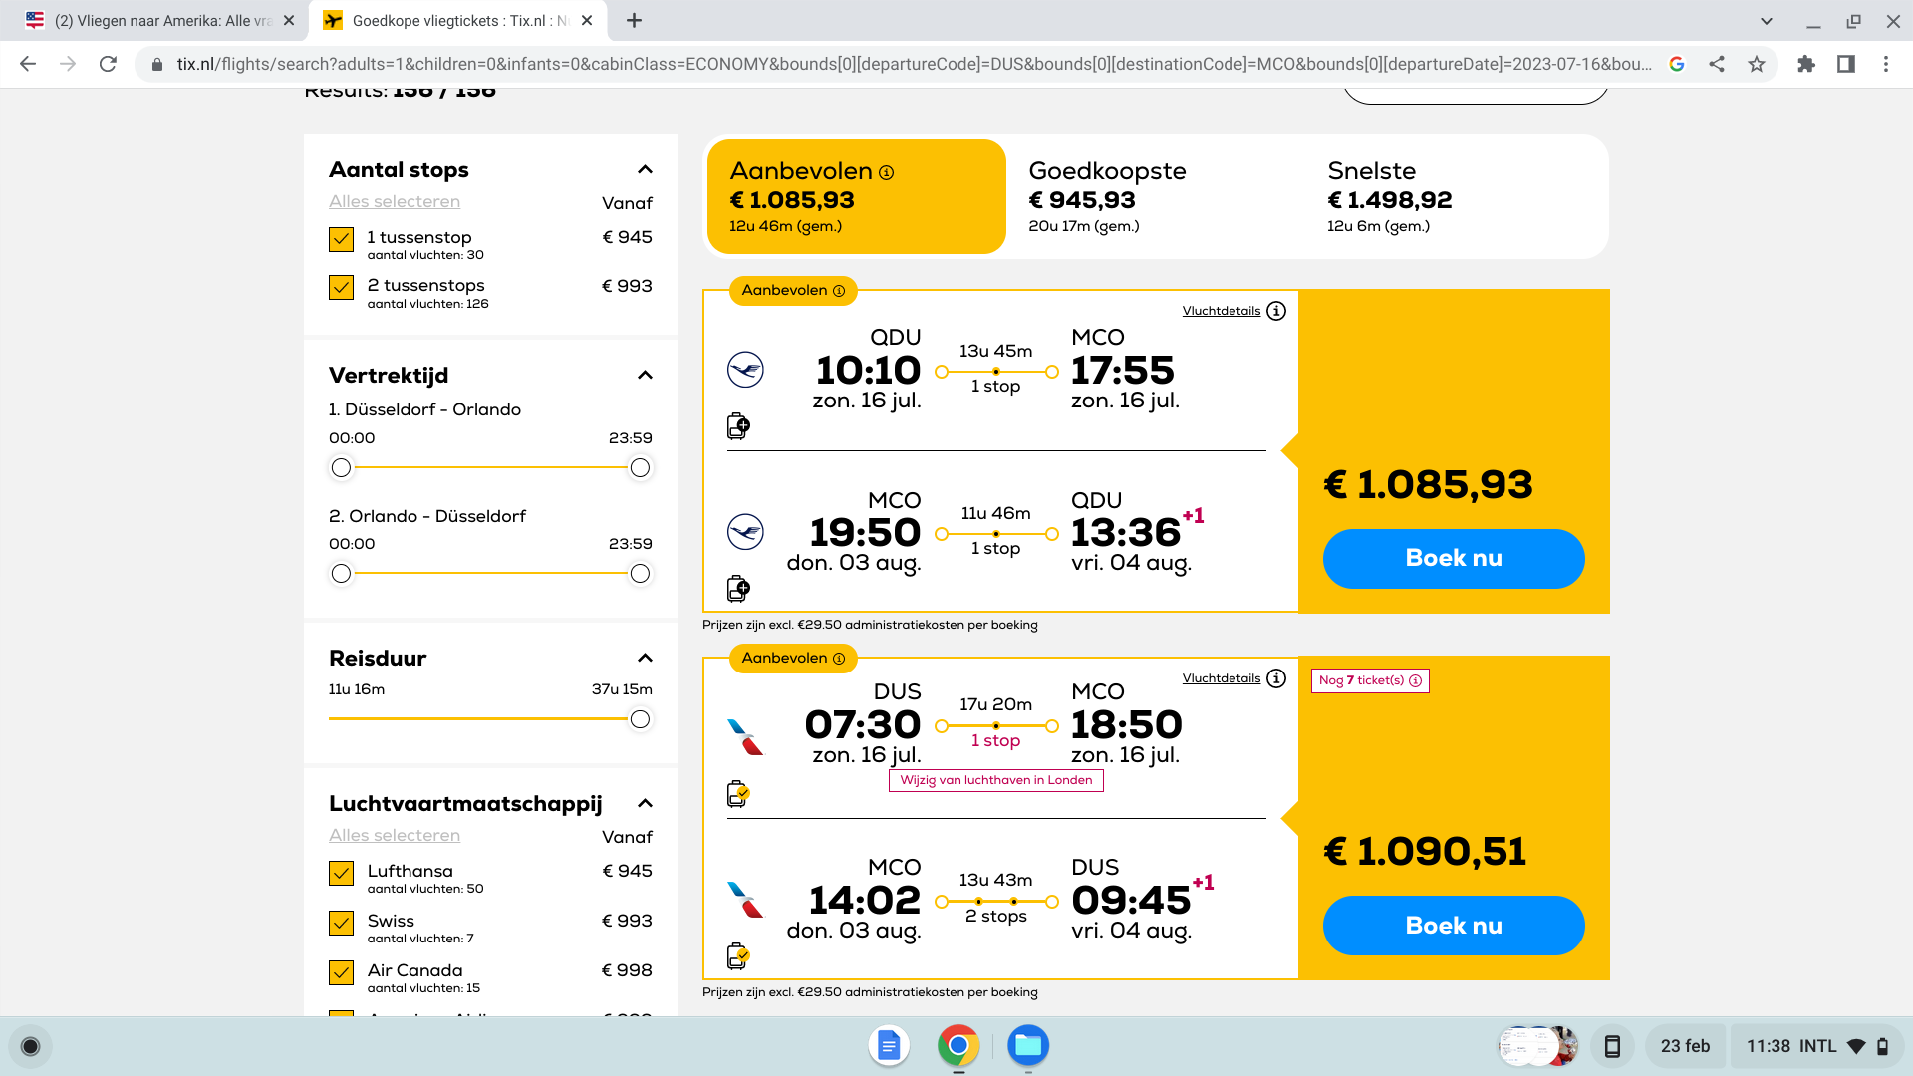
Task: Click the Reisduur slider handle
Action: pos(640,719)
